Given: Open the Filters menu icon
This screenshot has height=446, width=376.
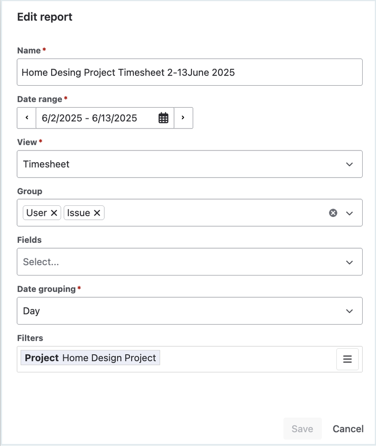Looking at the screenshot, I should [x=347, y=359].
